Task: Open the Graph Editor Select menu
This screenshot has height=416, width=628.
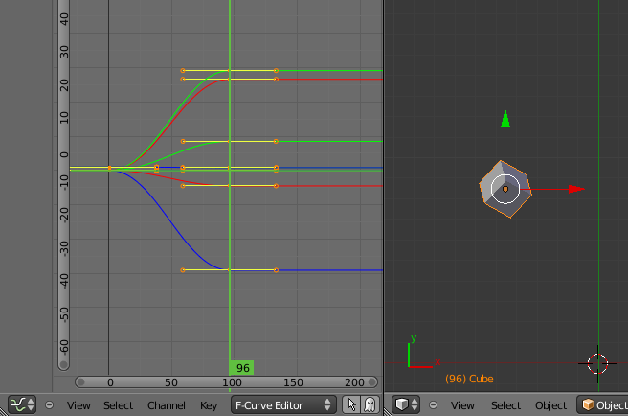Action: point(119,405)
